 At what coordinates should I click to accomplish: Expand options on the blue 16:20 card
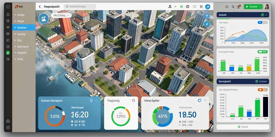pos(96,101)
